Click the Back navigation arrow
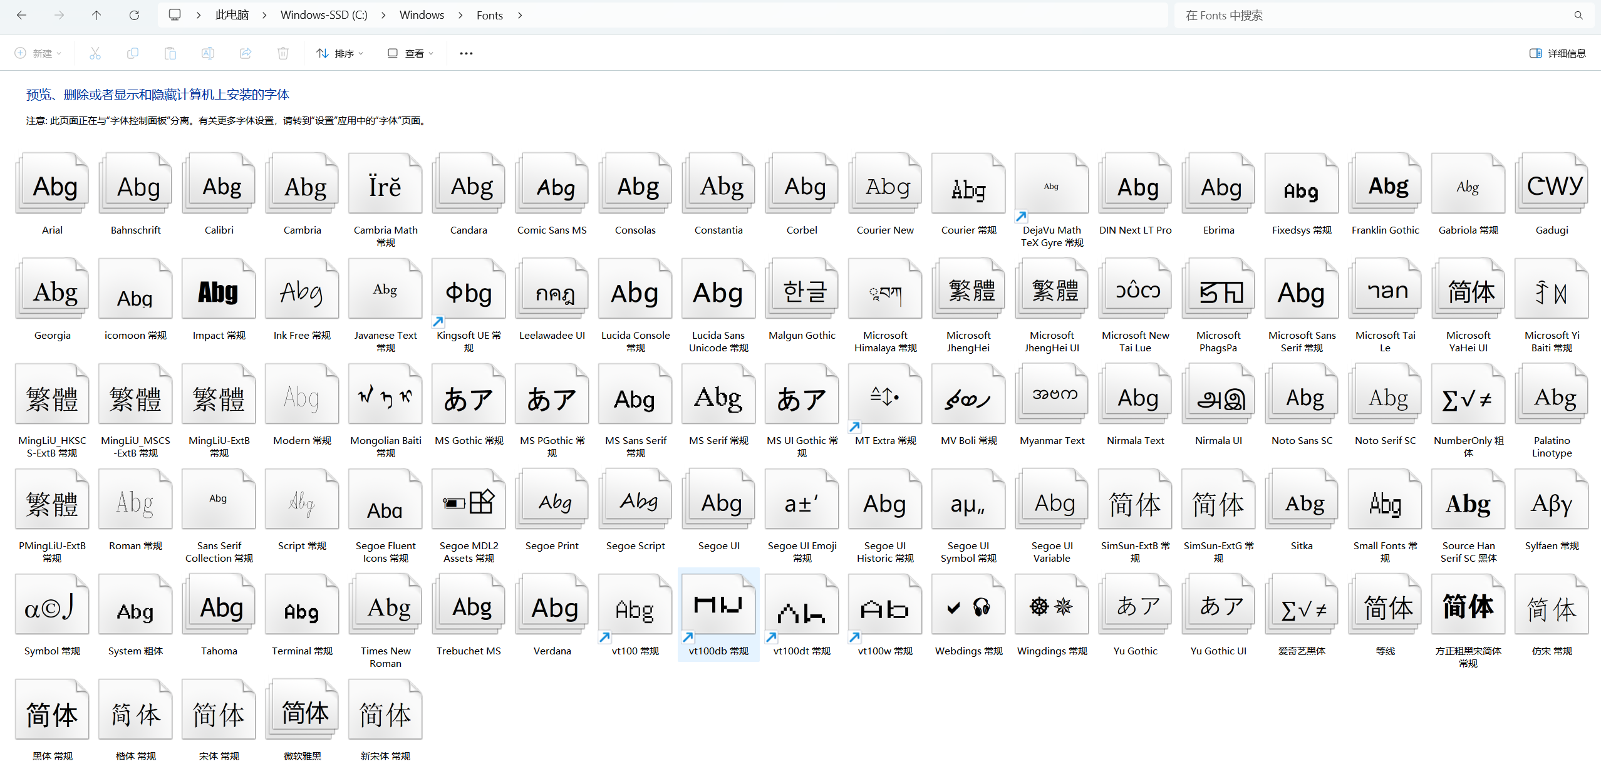Image resolution: width=1601 pixels, height=774 pixels. pyautogui.click(x=21, y=15)
